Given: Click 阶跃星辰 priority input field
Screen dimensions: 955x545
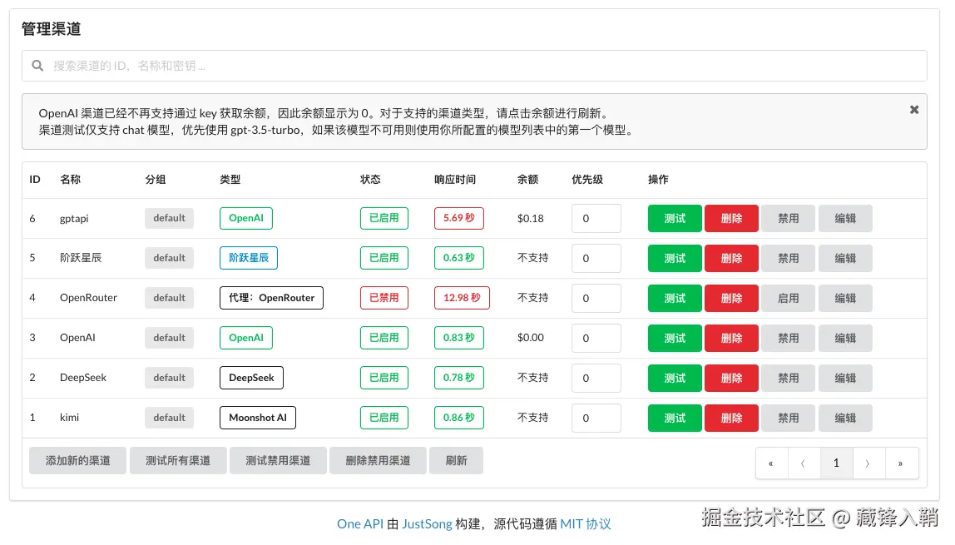Looking at the screenshot, I should 596,258.
